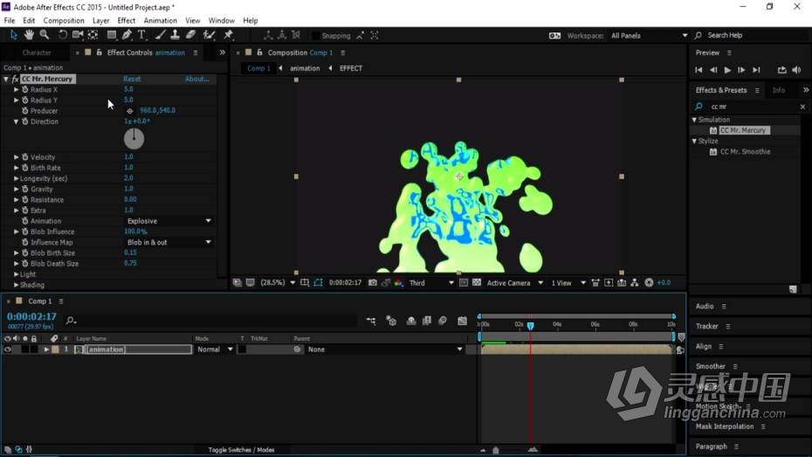
Task: Open the Active Camera dropdown
Action: 514,283
